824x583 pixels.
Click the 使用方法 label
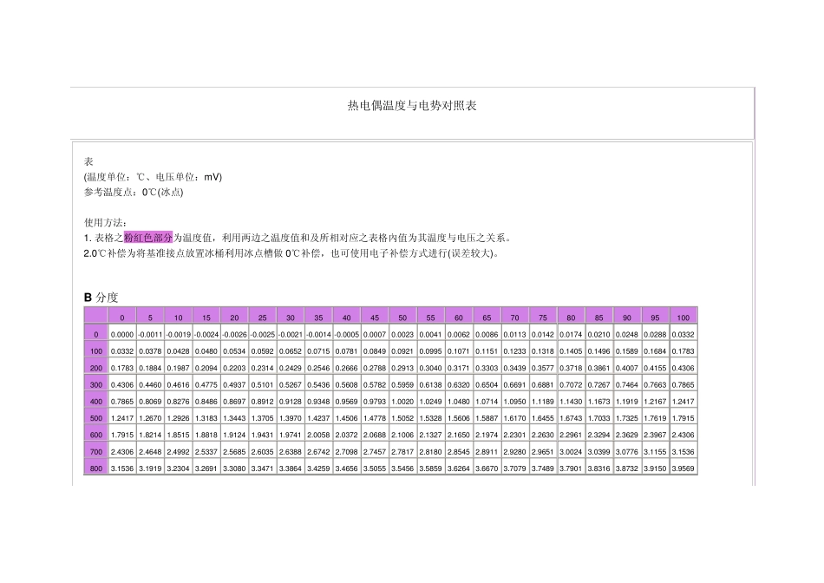(105, 222)
